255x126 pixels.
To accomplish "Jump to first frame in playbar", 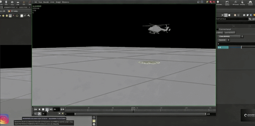I will tap(35, 110).
